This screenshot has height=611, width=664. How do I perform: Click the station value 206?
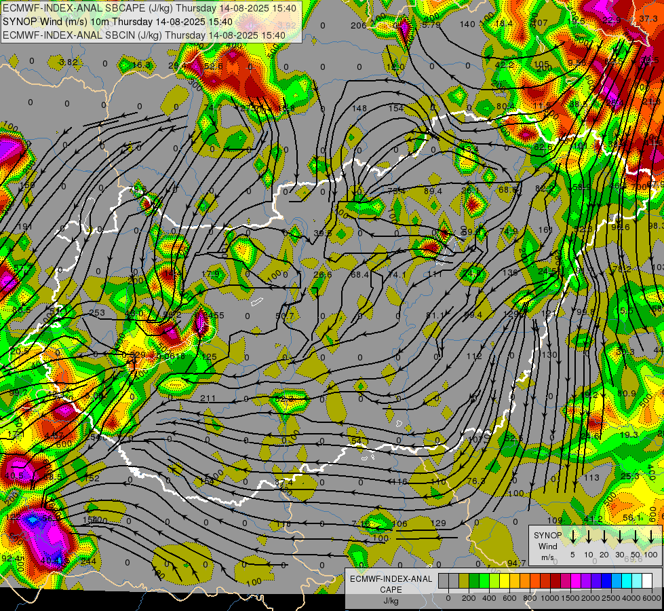[358, 25]
